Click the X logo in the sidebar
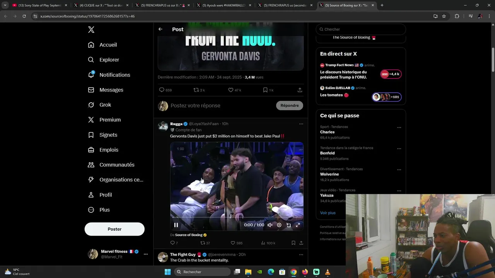The width and height of the screenshot is (495, 278). pyautogui.click(x=91, y=30)
